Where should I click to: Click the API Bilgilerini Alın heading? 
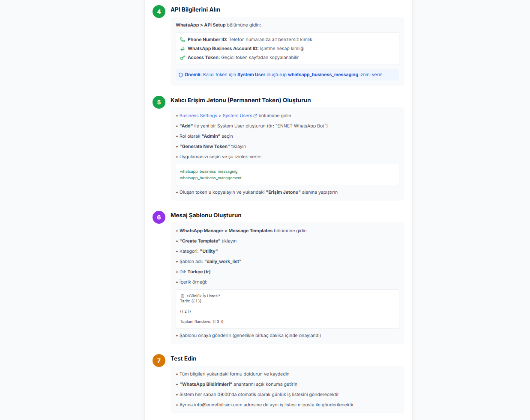tap(195, 9)
